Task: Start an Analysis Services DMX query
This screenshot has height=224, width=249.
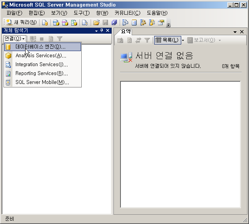Action: point(65,22)
